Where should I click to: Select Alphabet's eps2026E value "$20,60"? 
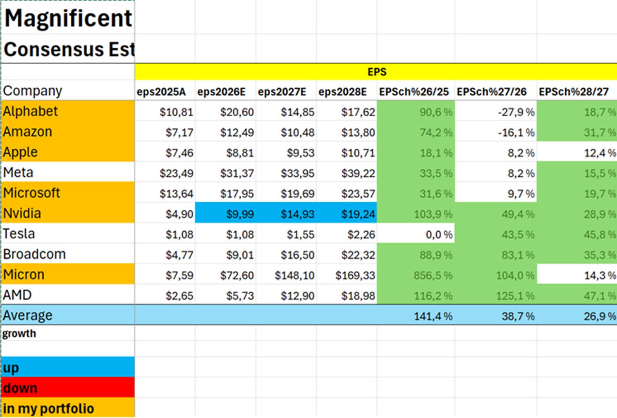(225, 111)
